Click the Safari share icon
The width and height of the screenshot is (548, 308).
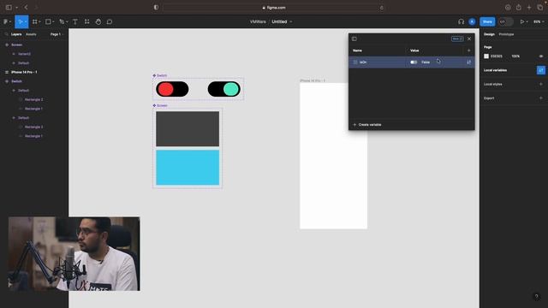click(519, 8)
